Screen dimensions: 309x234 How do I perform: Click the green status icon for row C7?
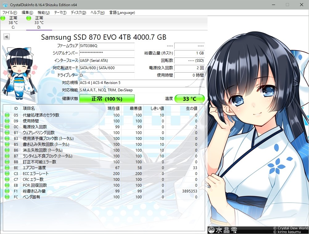(7, 179)
